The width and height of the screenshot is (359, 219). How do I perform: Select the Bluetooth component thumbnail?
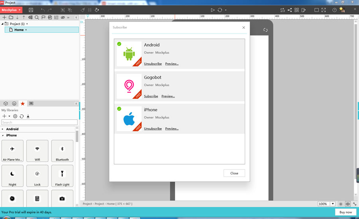point(62,151)
